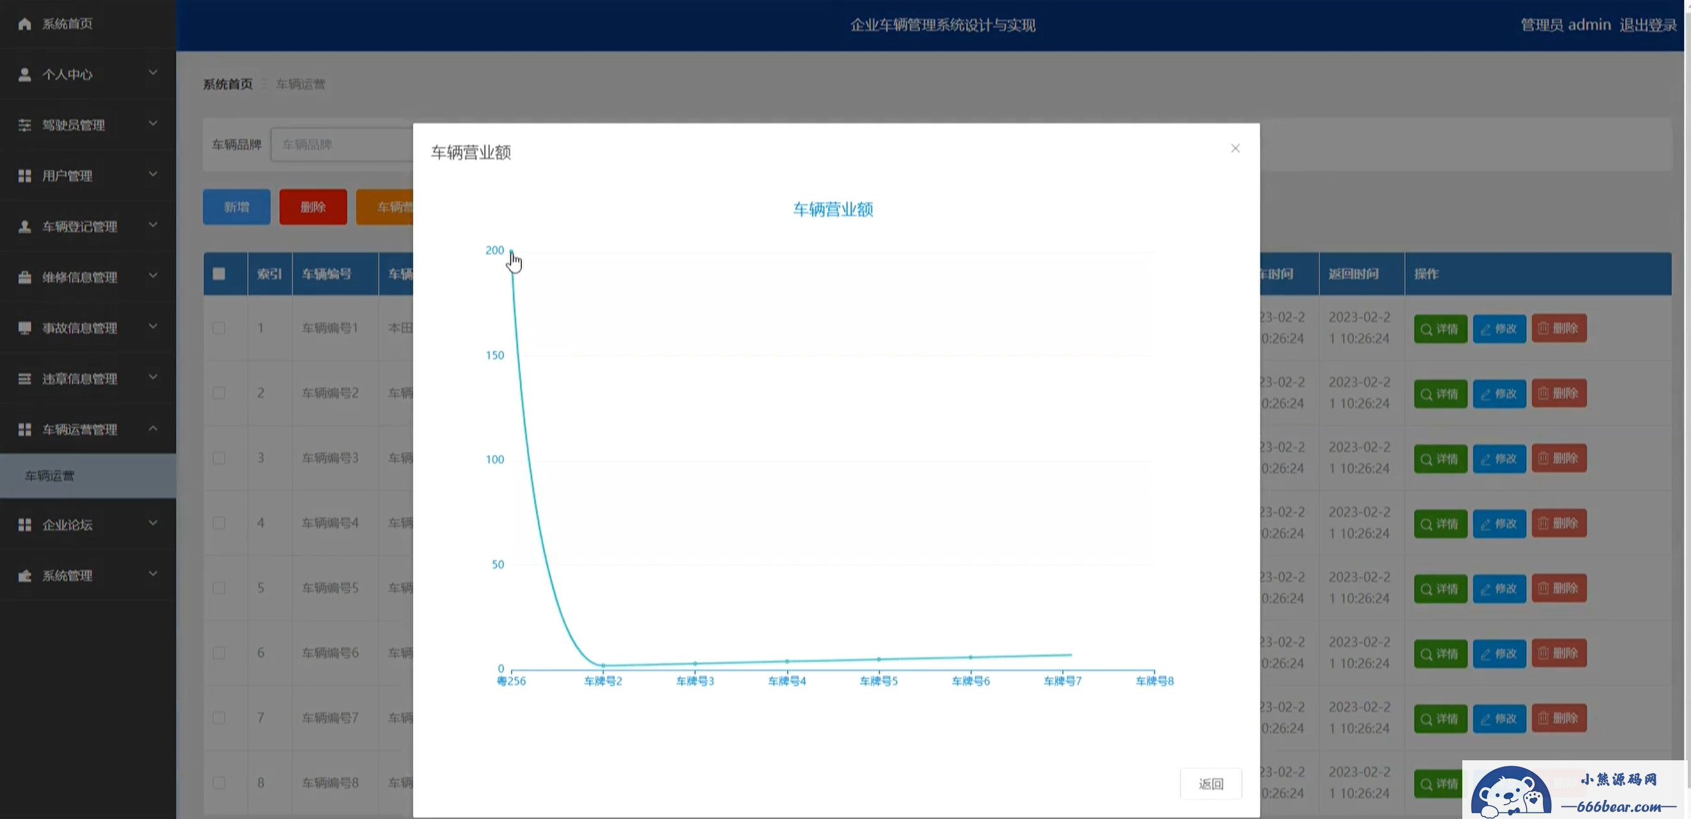1691x819 pixels.
Task: Check the checkbox for row 车辆编号7
Action: click(x=219, y=718)
